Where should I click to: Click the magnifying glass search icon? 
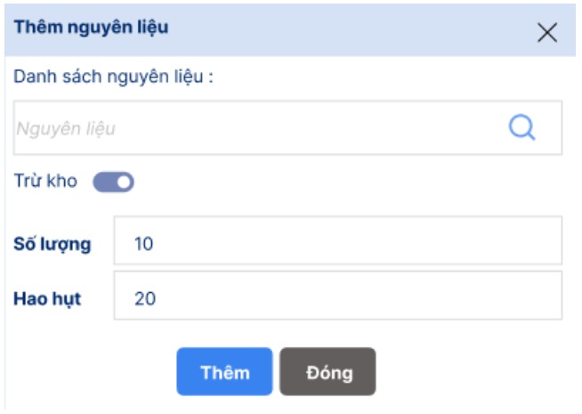pos(522,128)
